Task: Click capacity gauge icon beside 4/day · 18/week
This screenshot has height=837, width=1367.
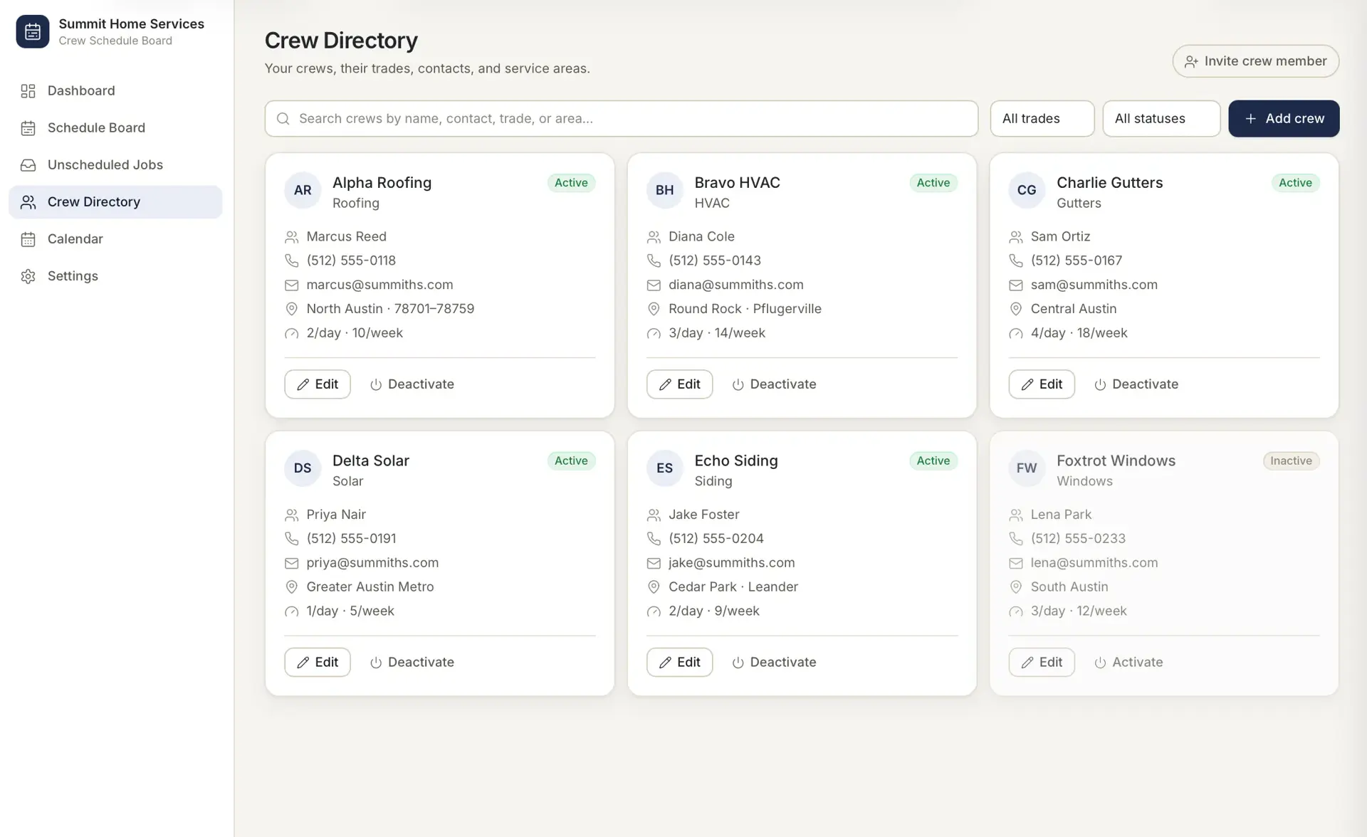Action: tap(1016, 333)
